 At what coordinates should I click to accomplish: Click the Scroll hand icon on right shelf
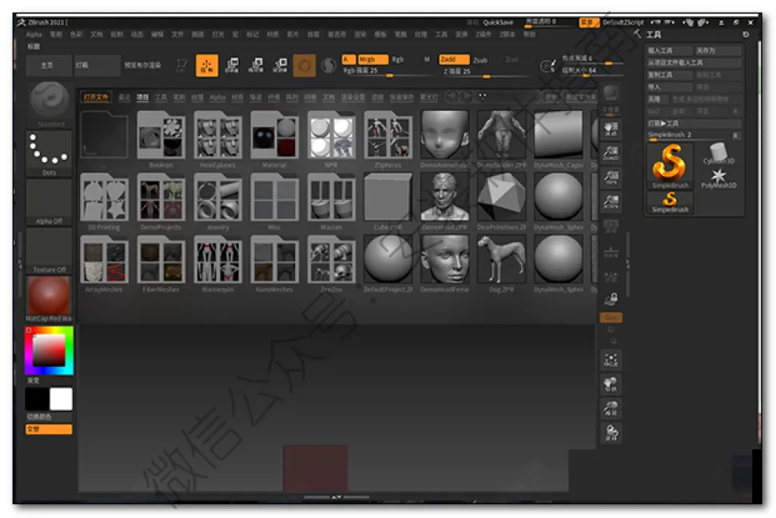pos(611,129)
